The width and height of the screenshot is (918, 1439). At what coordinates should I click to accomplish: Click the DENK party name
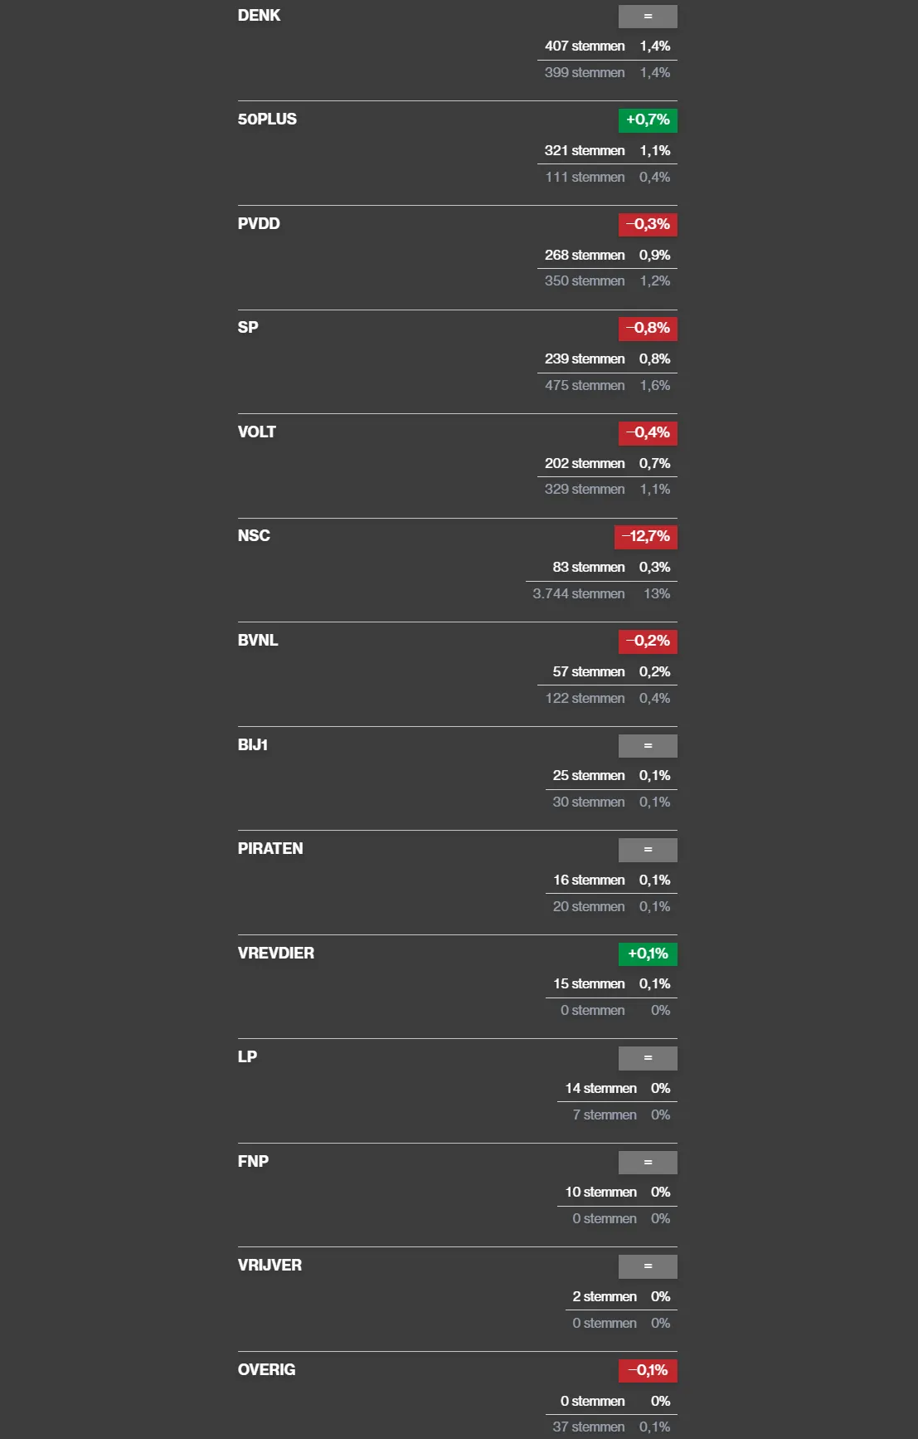[259, 16]
